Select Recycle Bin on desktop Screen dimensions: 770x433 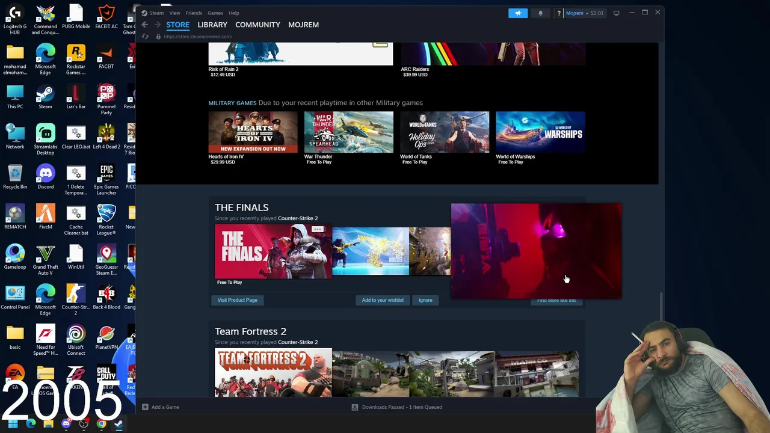tap(15, 177)
